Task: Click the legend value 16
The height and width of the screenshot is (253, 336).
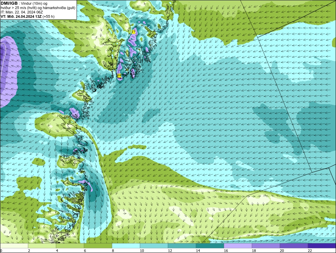Action: [226, 251]
